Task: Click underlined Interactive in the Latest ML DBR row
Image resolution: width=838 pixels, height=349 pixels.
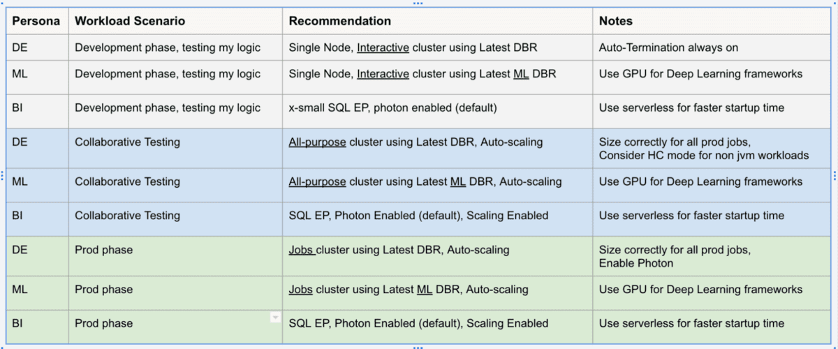Action: [383, 74]
